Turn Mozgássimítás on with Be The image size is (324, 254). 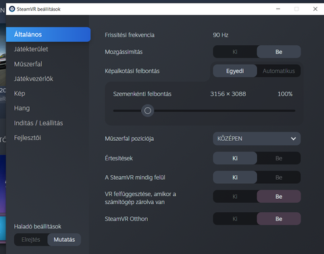[x=279, y=52]
